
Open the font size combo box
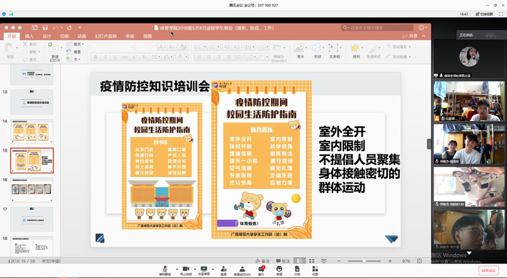coord(146,47)
